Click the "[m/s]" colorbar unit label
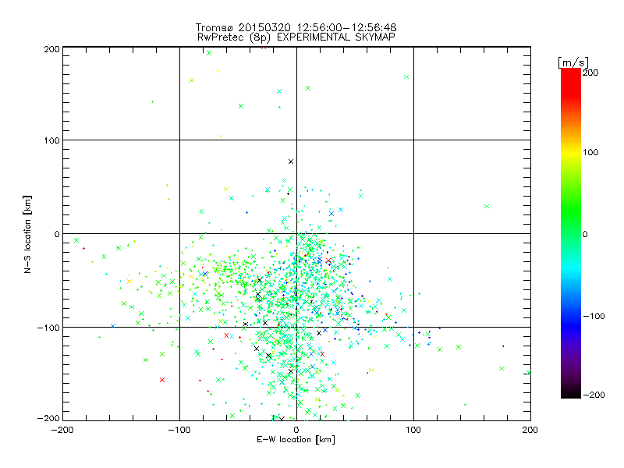 (x=573, y=62)
